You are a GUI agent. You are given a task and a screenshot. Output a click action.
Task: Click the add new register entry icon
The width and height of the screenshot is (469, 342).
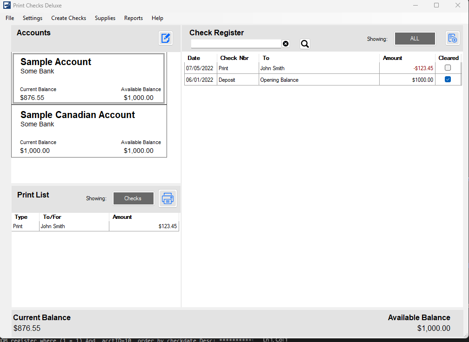pos(452,39)
